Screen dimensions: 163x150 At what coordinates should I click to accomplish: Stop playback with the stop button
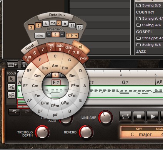coord(139,116)
